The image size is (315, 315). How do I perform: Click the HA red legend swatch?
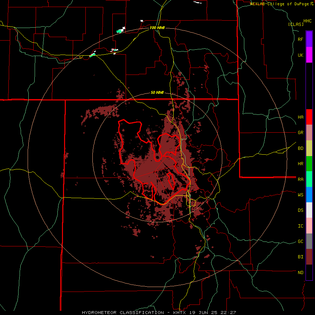[309, 117]
